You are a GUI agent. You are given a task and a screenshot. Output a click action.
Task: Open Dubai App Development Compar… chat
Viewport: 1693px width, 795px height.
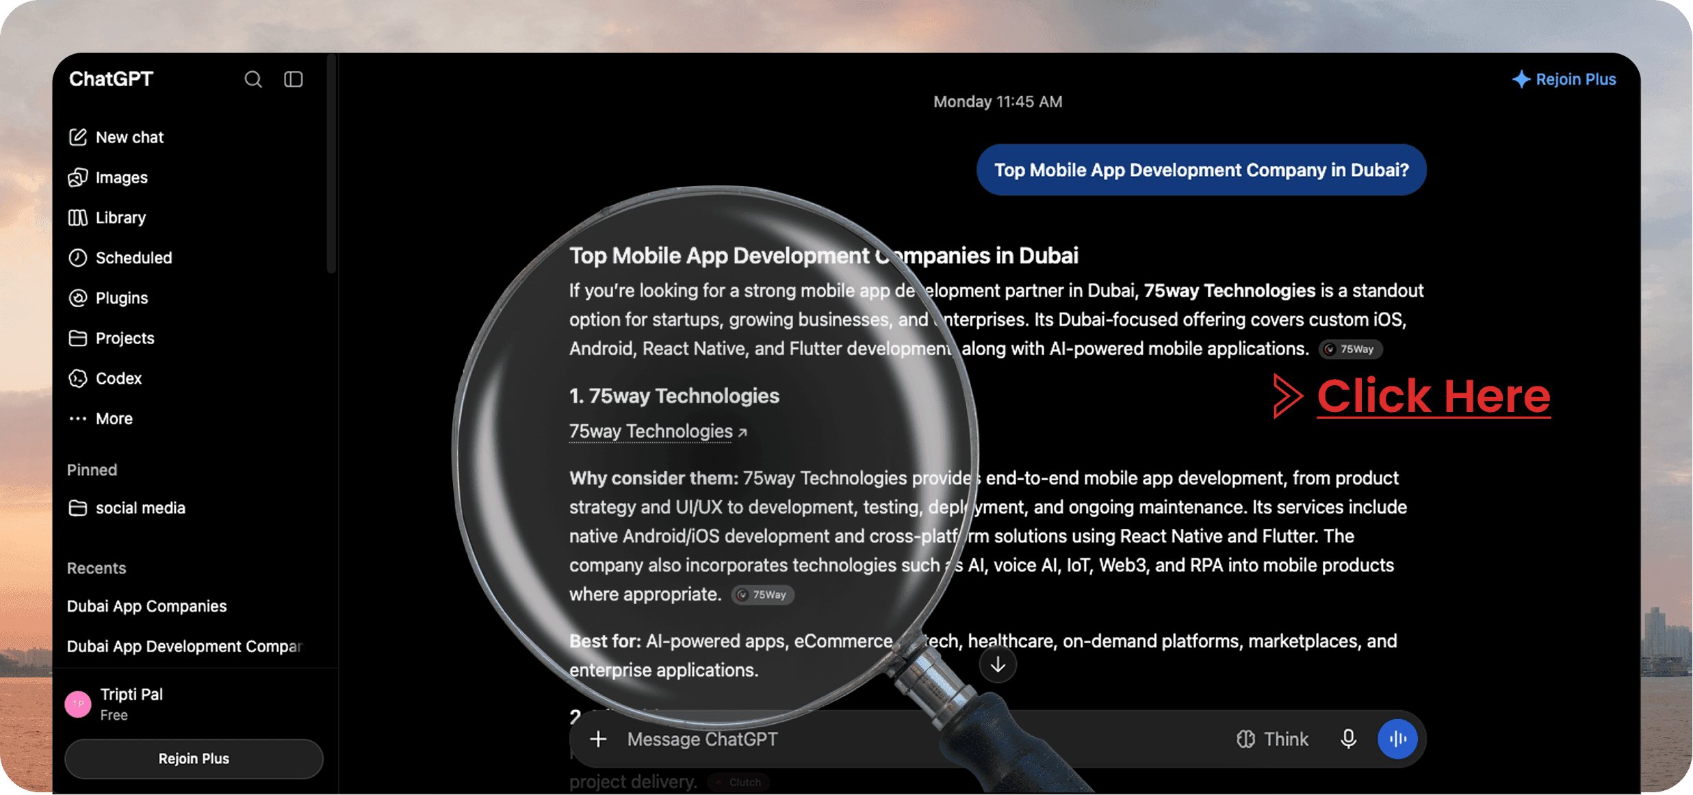coord(185,647)
